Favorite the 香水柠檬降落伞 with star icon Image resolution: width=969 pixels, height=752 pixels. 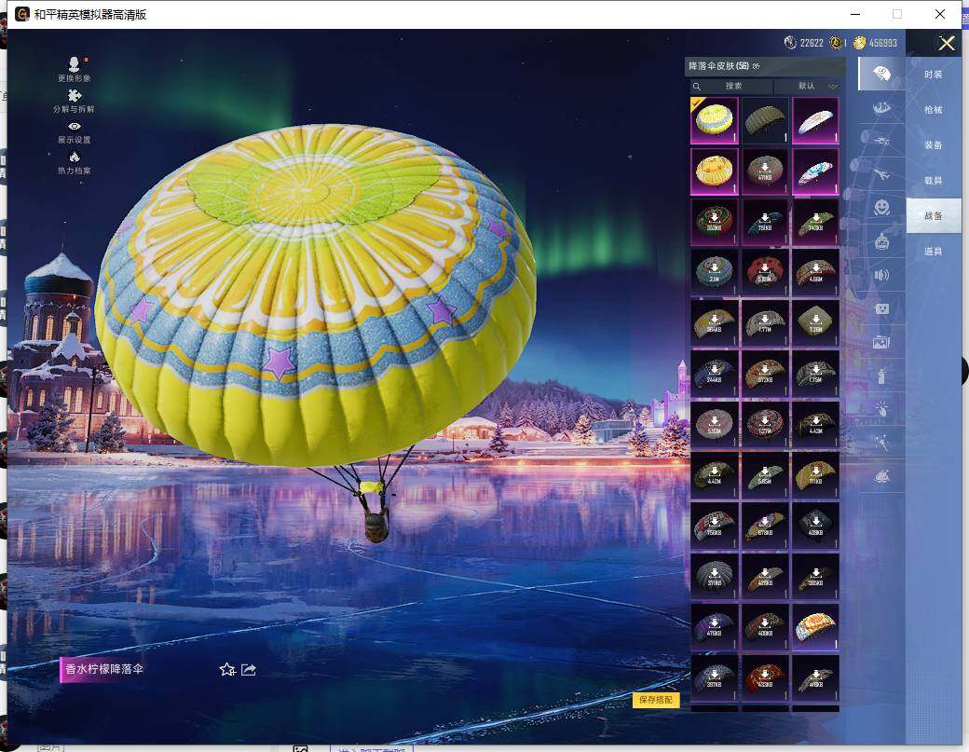pos(227,669)
